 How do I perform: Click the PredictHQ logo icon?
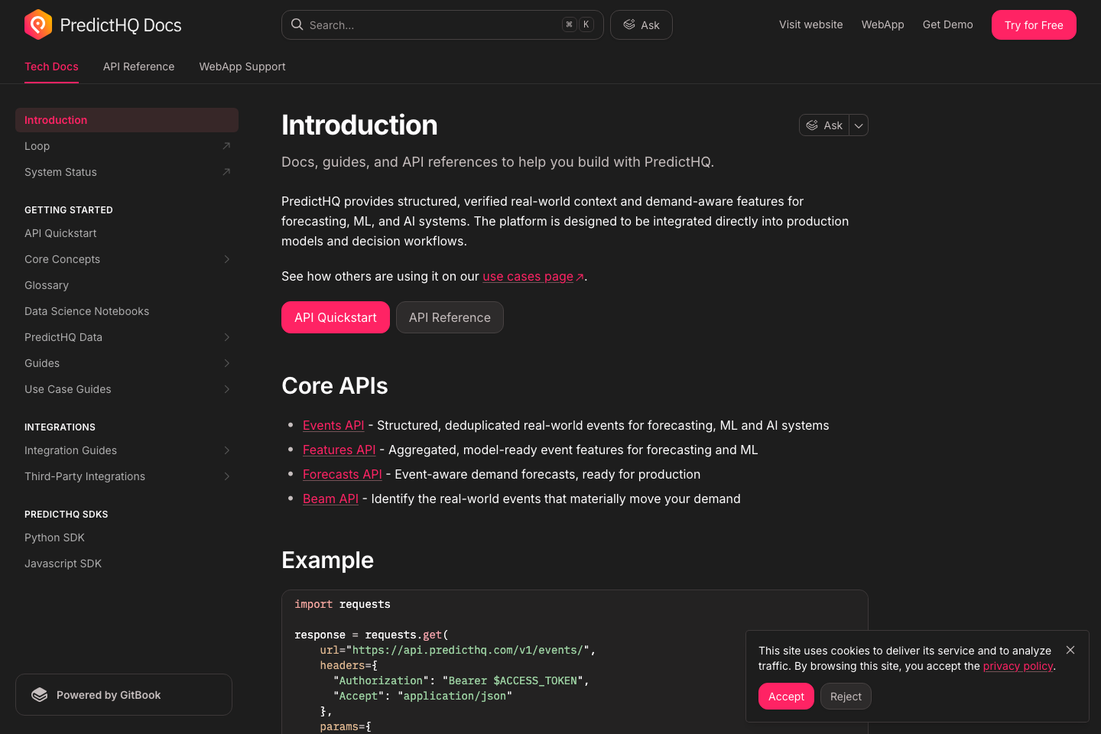pos(37,24)
